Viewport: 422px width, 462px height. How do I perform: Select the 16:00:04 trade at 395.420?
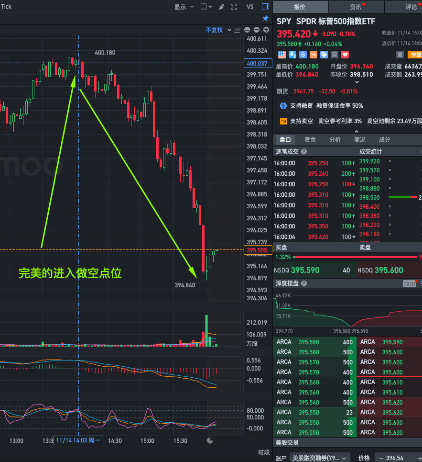[314, 237]
